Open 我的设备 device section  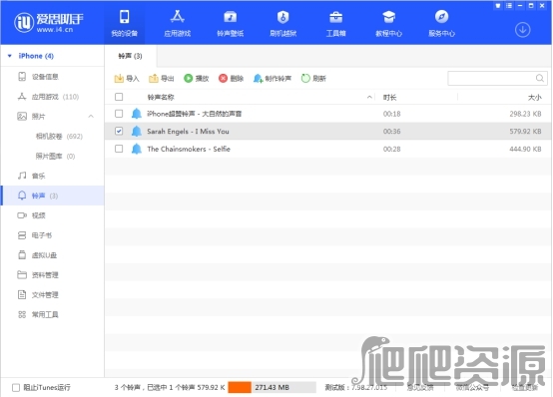[x=124, y=24]
